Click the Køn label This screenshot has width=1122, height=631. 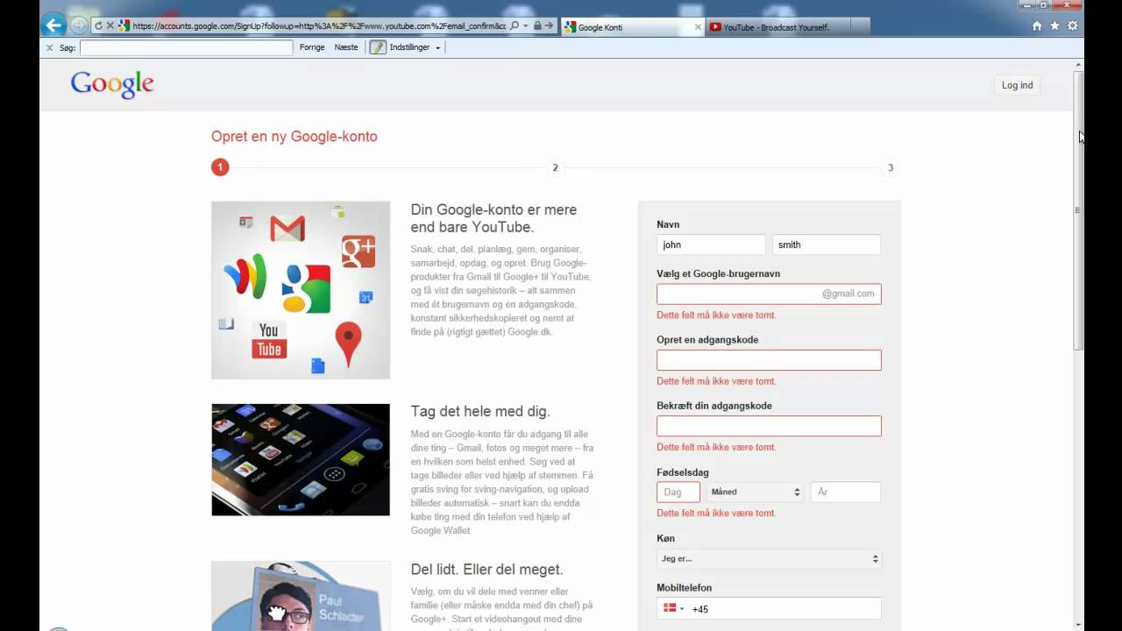coord(665,538)
